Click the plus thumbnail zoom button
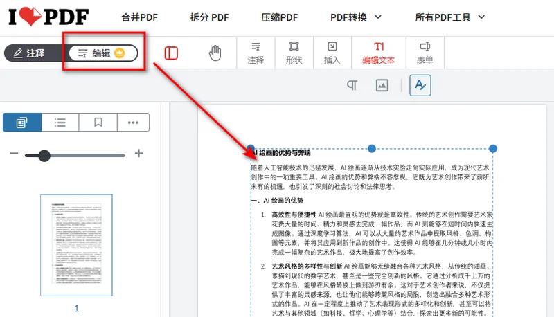 (x=139, y=153)
